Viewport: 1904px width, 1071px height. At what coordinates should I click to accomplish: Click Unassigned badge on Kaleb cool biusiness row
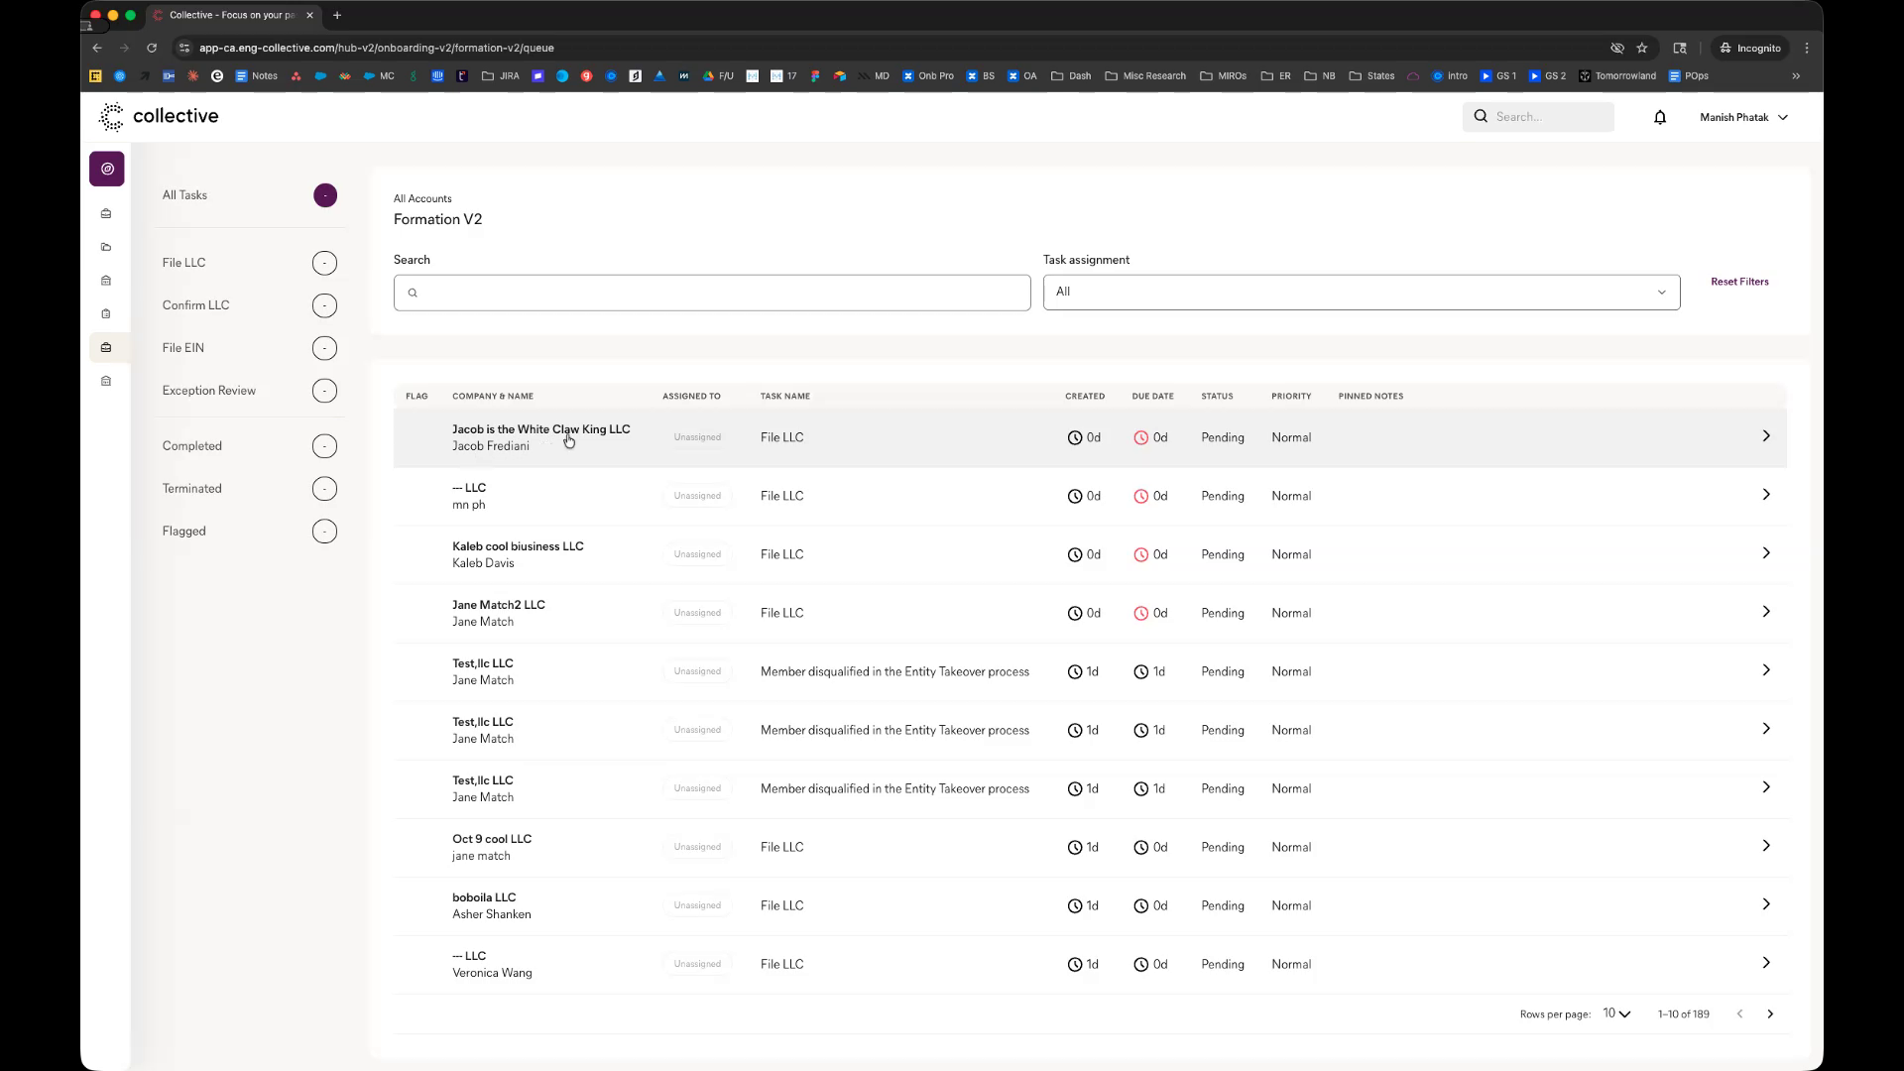pos(697,554)
